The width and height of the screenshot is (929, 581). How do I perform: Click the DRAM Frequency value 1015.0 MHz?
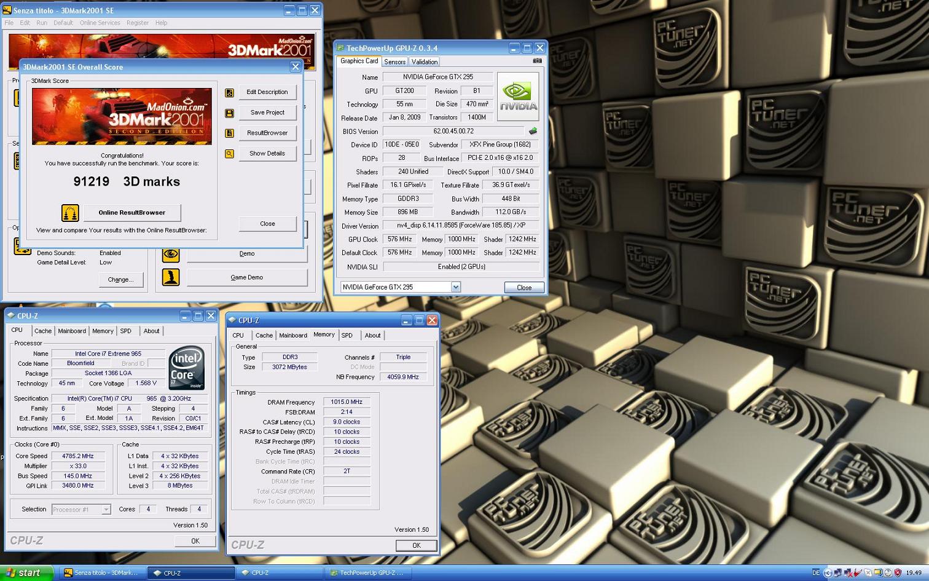pyautogui.click(x=347, y=402)
